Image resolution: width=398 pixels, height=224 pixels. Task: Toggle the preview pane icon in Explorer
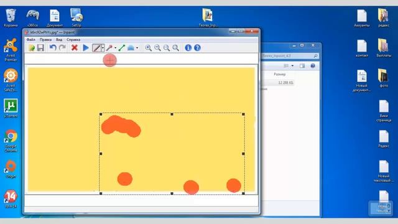click(302, 66)
